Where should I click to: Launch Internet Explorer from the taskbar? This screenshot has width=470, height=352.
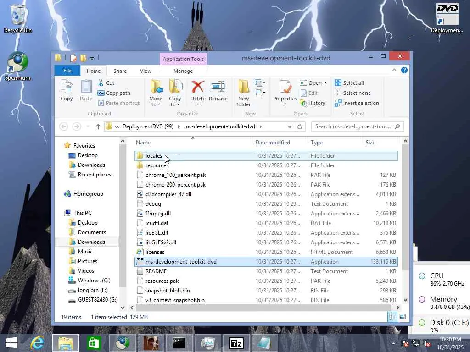pyautogui.click(x=37, y=343)
